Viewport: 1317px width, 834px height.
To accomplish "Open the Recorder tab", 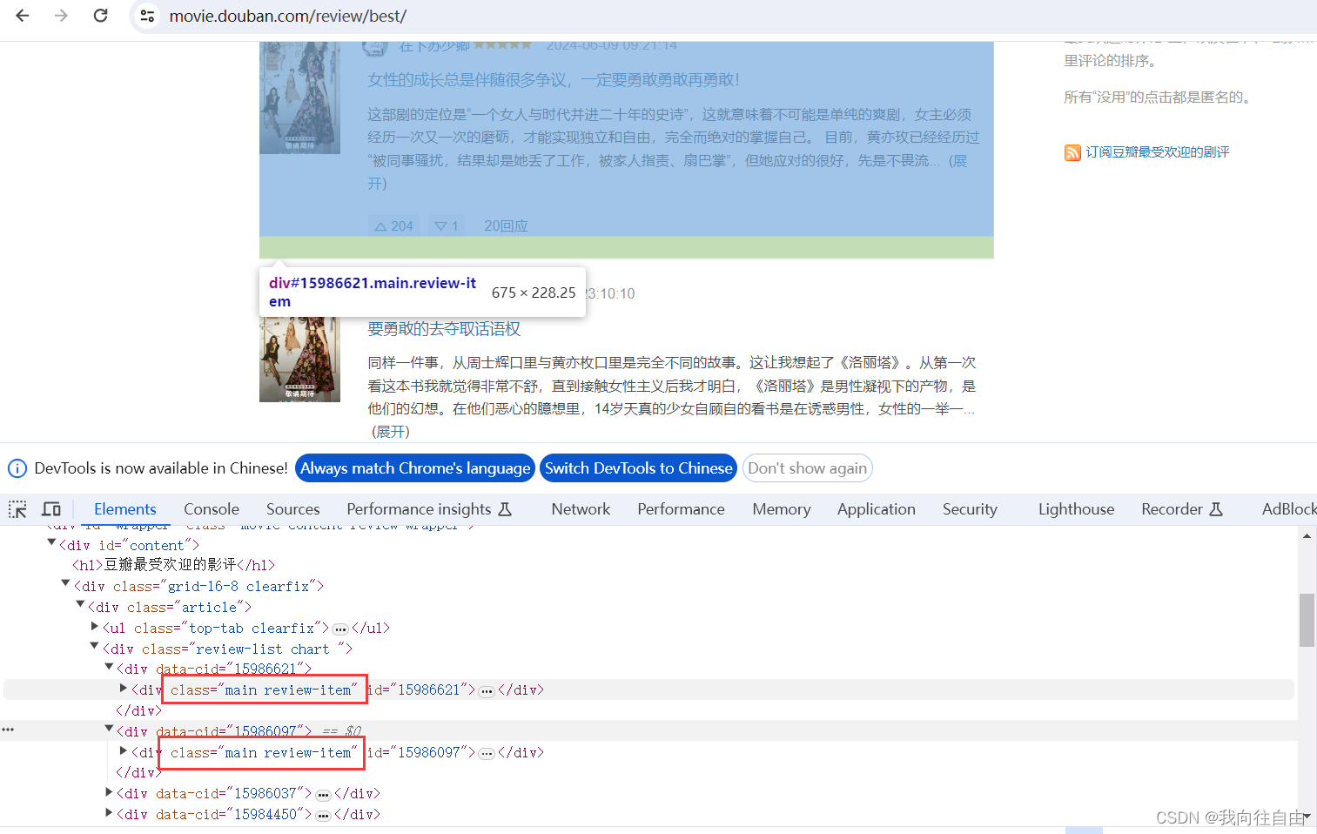I will tap(1182, 509).
